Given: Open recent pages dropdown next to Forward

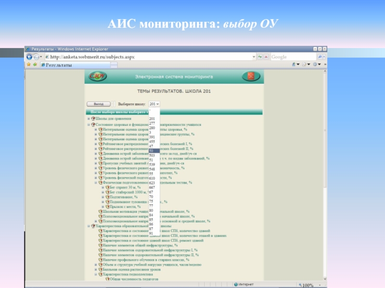Looking at the screenshot, I should 41,57.
